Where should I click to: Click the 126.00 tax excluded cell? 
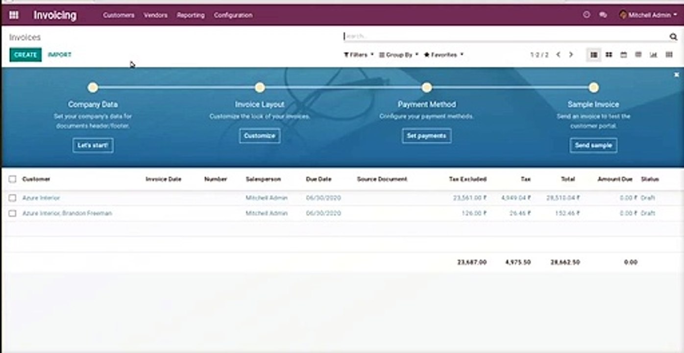tap(474, 213)
